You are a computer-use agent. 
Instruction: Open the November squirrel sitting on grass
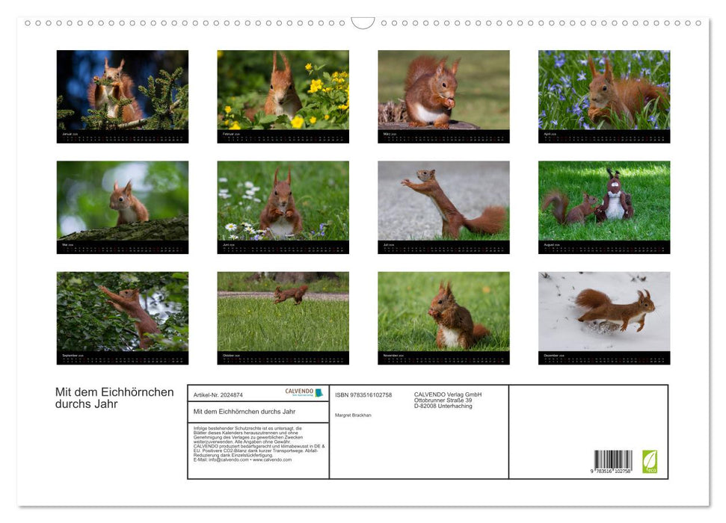(x=443, y=312)
